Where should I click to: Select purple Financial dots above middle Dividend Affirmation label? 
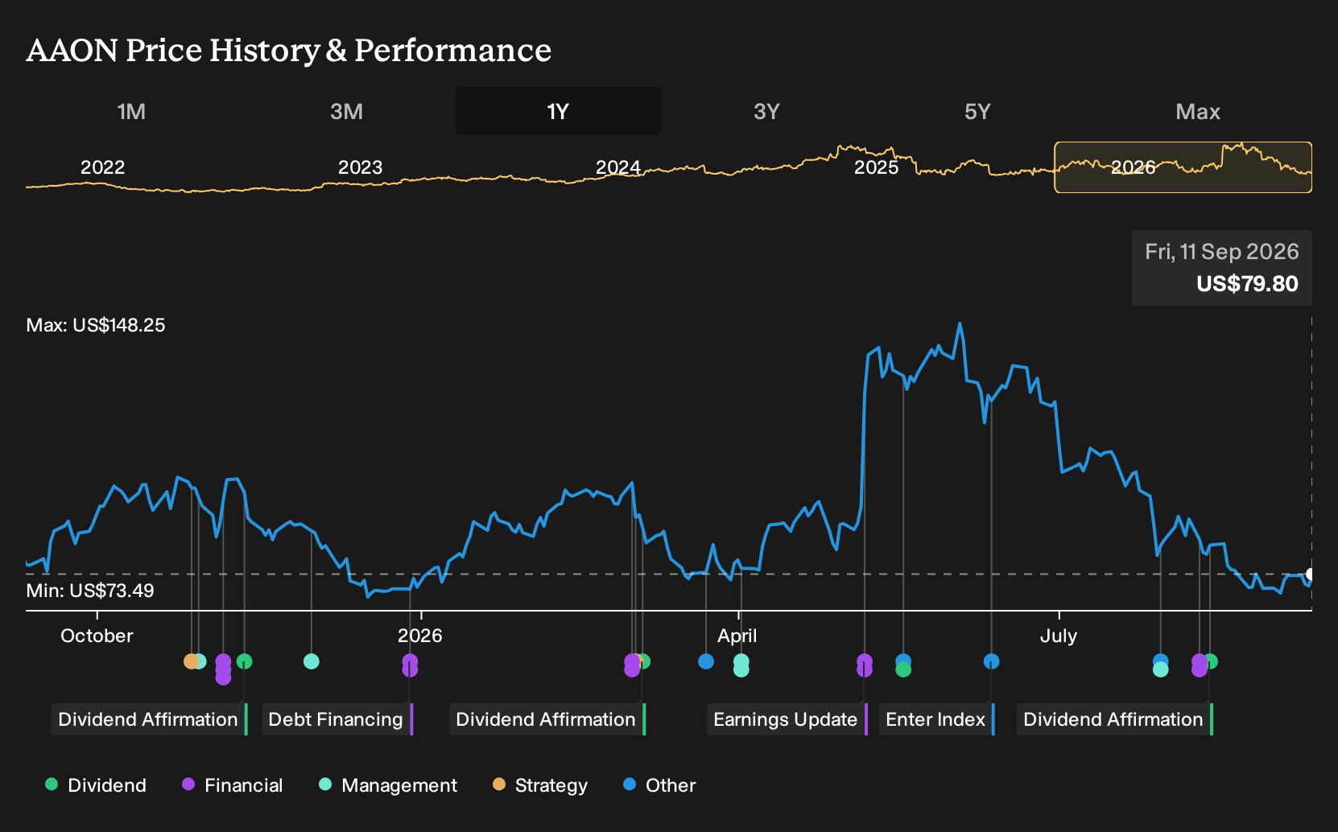coord(632,665)
